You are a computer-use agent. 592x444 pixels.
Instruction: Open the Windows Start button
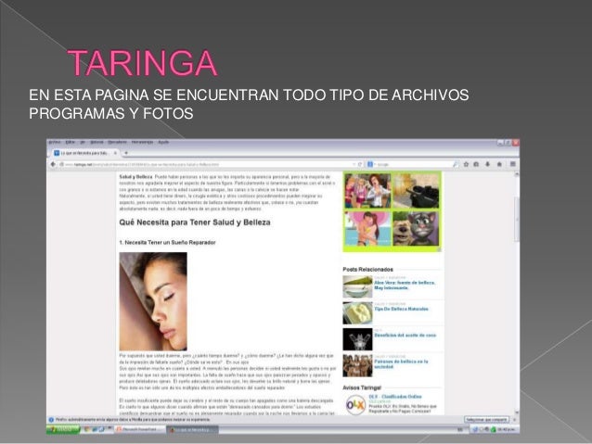pyautogui.click(x=63, y=429)
